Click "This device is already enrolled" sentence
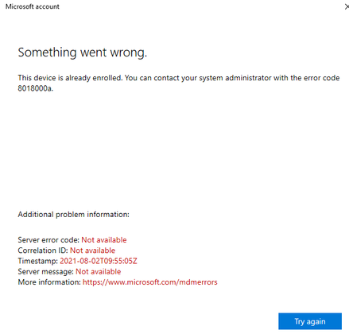Image resolution: width=349 pixels, height=334 pixels. [x=70, y=78]
